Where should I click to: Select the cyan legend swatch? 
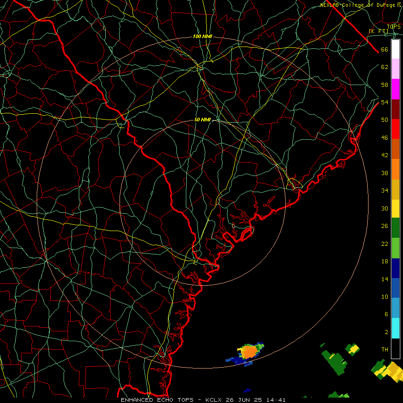[x=395, y=328]
